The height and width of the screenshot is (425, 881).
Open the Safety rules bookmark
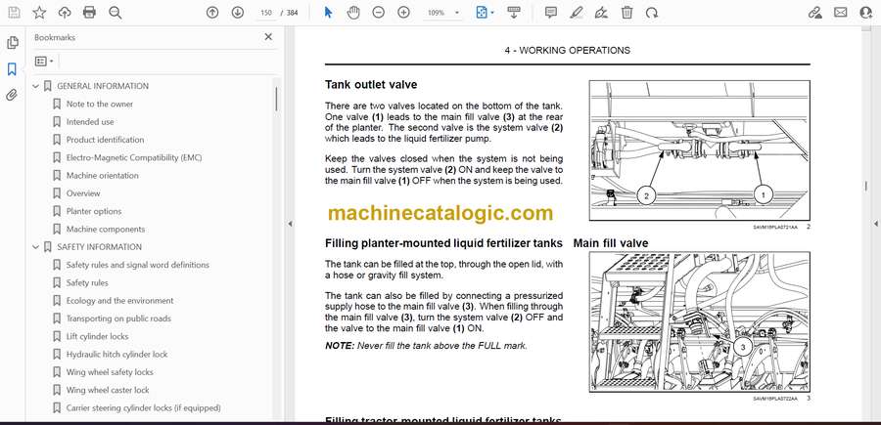(x=87, y=283)
